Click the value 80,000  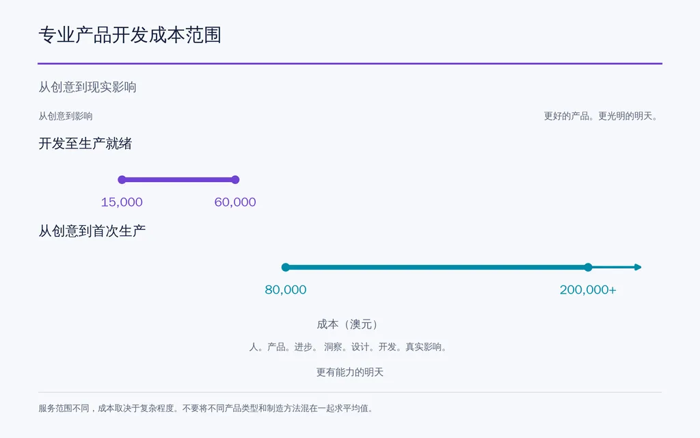pyautogui.click(x=286, y=289)
